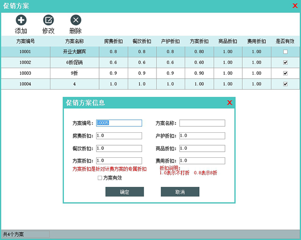
Task: Click the 费用折扣 input field
Action: [202, 161]
